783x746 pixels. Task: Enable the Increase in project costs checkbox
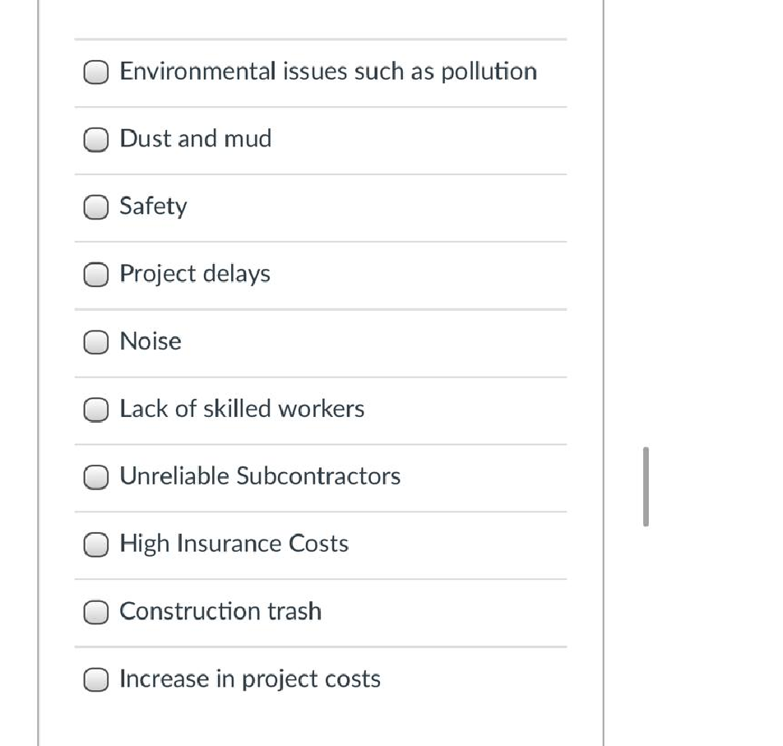tap(96, 679)
